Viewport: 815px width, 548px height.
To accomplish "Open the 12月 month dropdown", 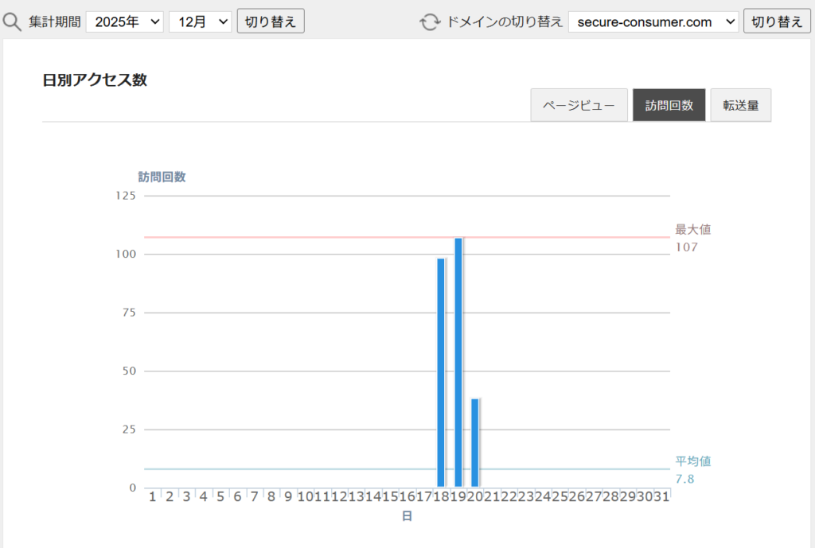I will pos(200,21).
